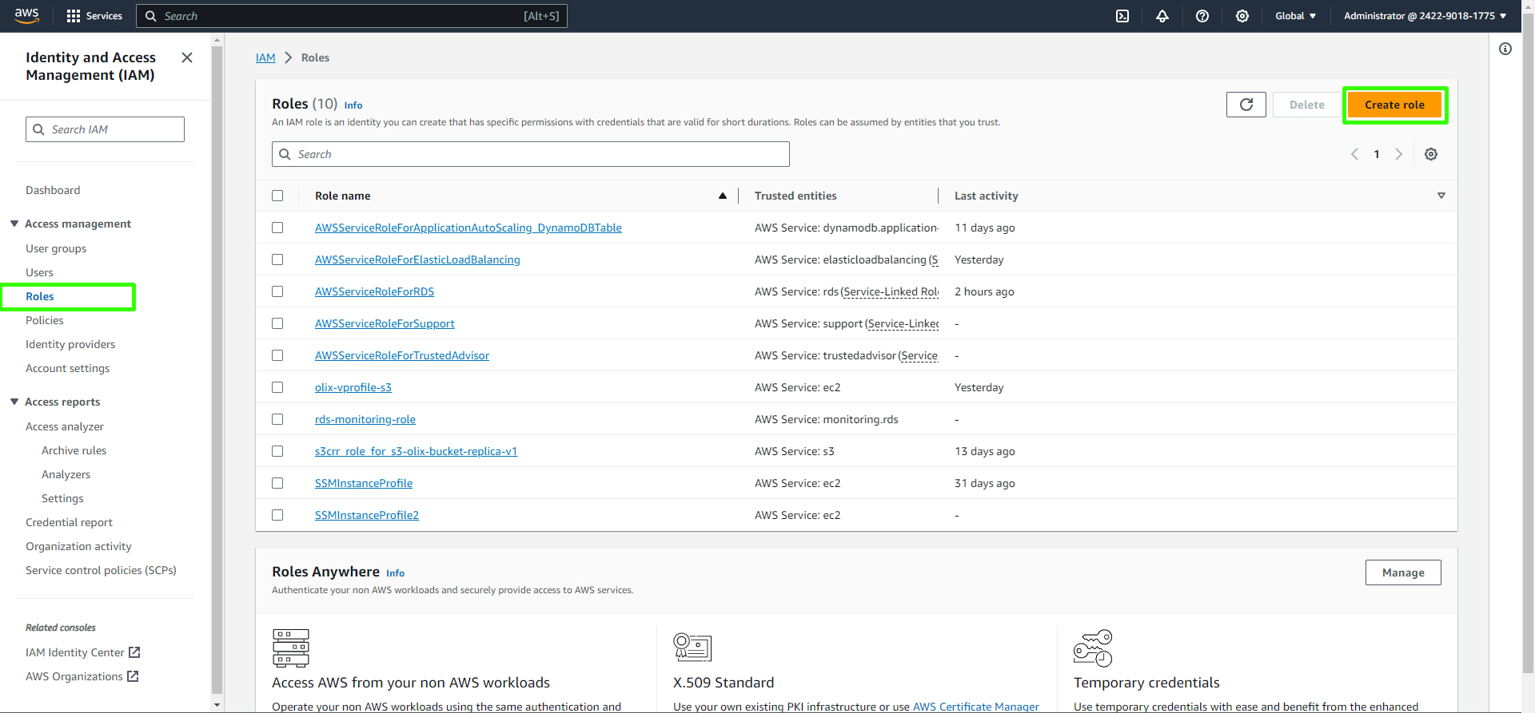Open Service control policies (SCPs)
Viewport: 1535px width, 713px height.
coord(101,570)
